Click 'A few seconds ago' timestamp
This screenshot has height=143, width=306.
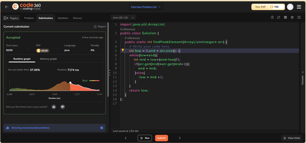93,38
